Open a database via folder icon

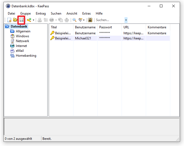(x=15, y=20)
